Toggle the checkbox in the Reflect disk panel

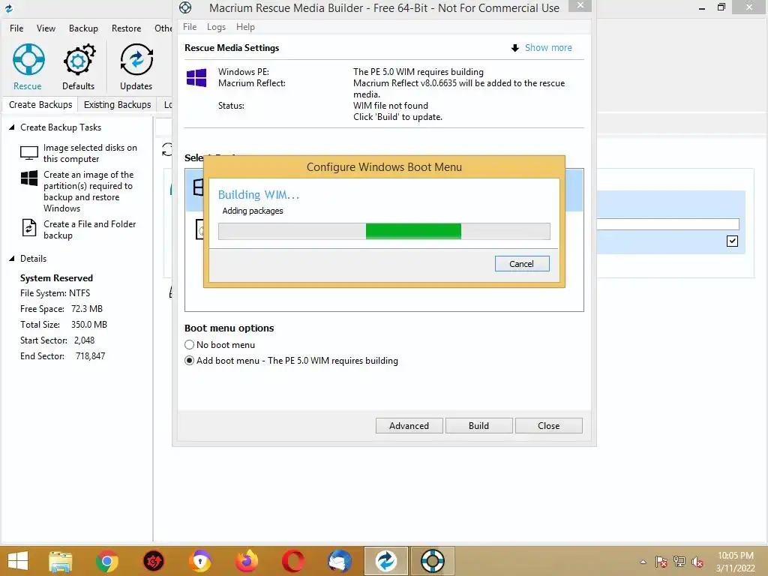point(732,241)
